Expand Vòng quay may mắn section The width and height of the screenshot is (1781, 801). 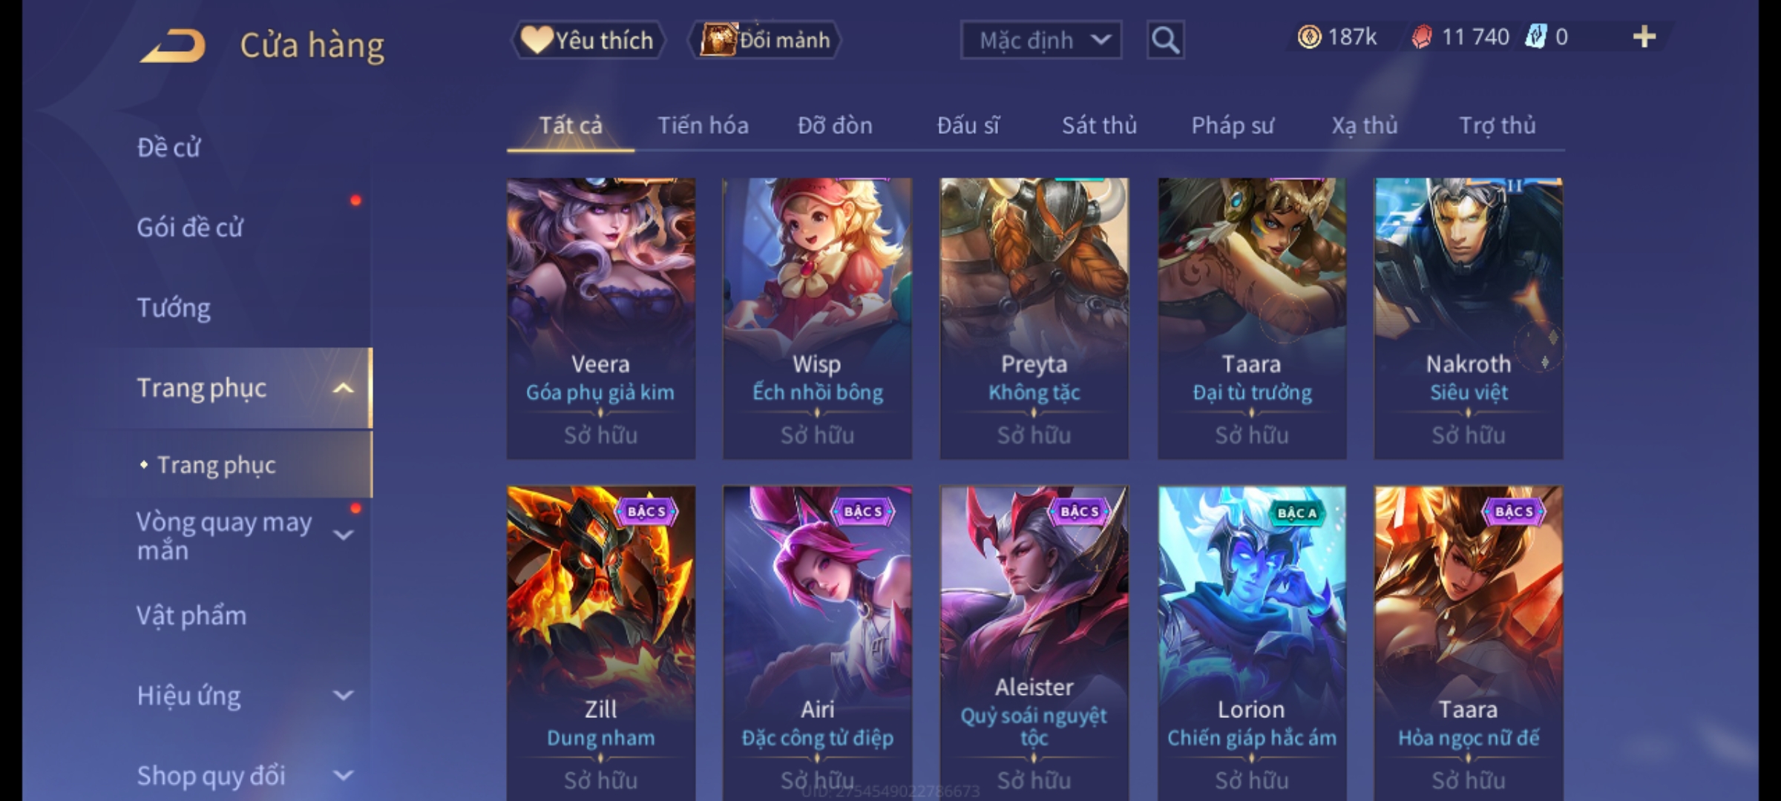(x=343, y=535)
